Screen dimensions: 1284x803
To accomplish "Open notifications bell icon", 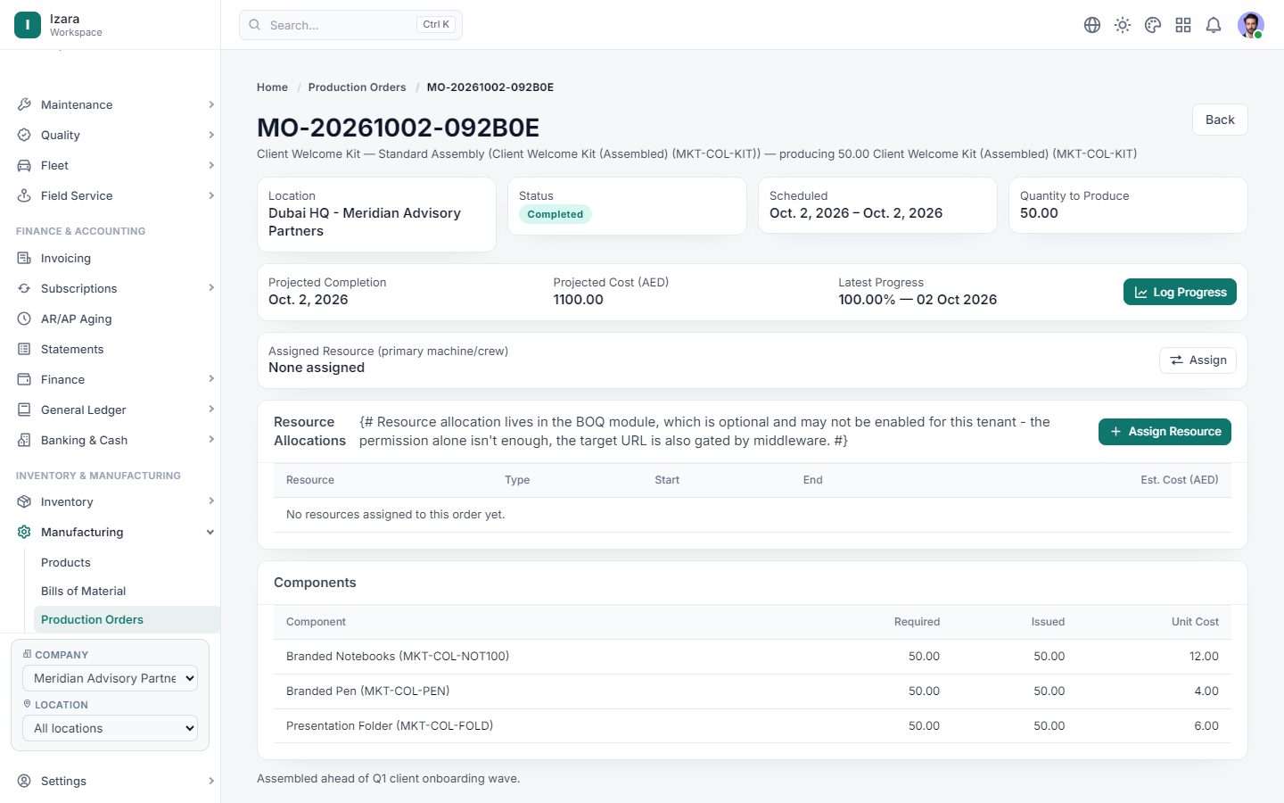I will click(x=1214, y=25).
